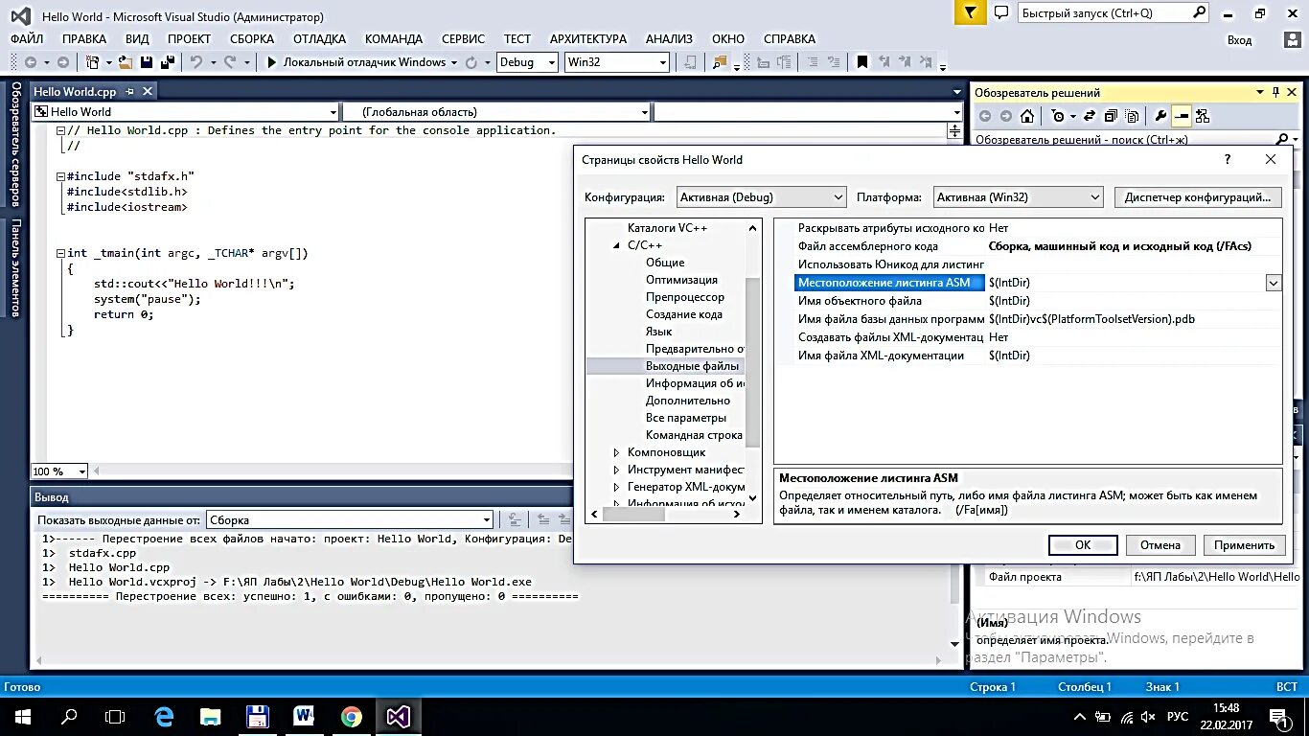Pin the Hello World.cpp tab
The height and width of the screenshot is (736, 1309).
(129, 91)
